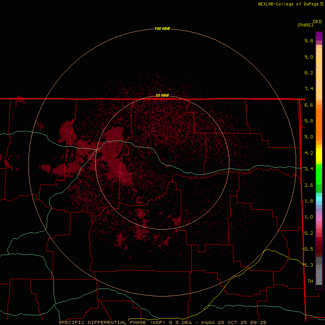Viewport: 325px width, 325px height.
Task: Click the SPECIFIC DIFFERENTIAL PHASE (KDP) title text
Action: [x=112, y=322]
